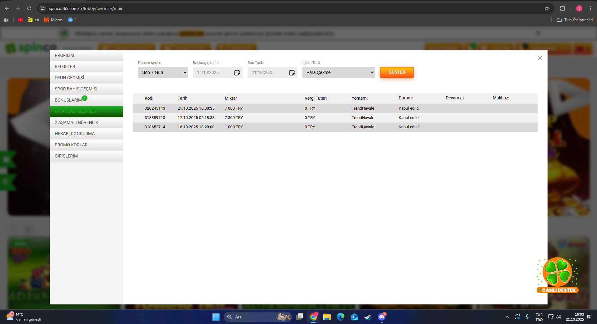This screenshot has width=597, height=324.
Task: Open the Oyun Geçmişi section
Action: (69, 78)
